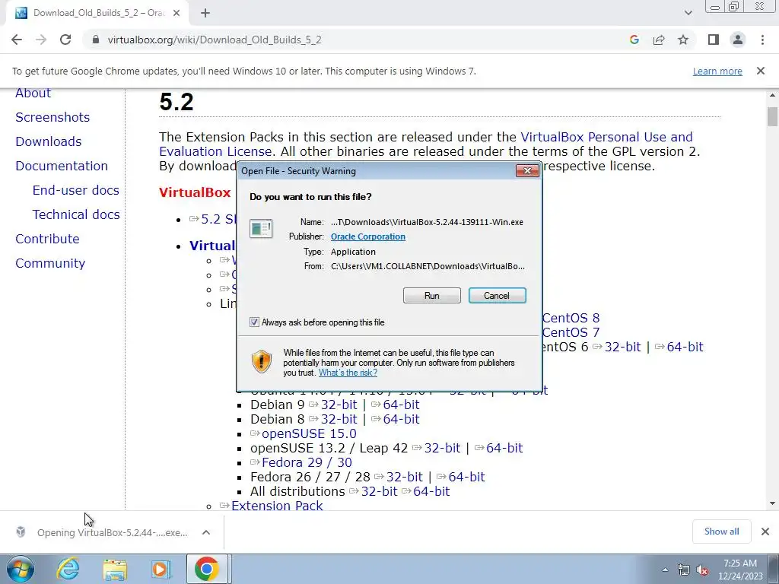The image size is (779, 584).
Task: Open End-user docs sidebar link
Action: (75, 190)
